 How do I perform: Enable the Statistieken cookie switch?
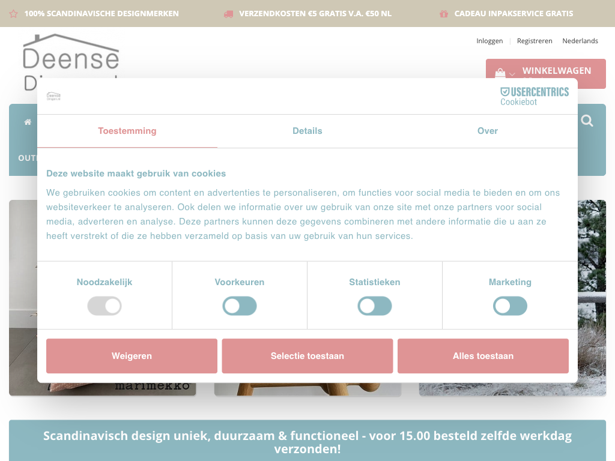(375, 306)
